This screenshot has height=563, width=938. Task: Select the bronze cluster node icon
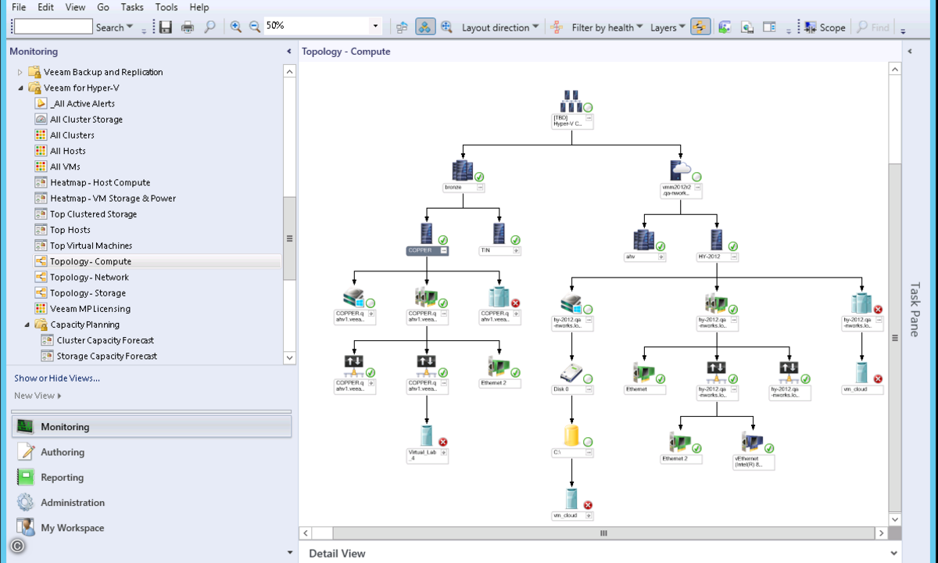(463, 171)
